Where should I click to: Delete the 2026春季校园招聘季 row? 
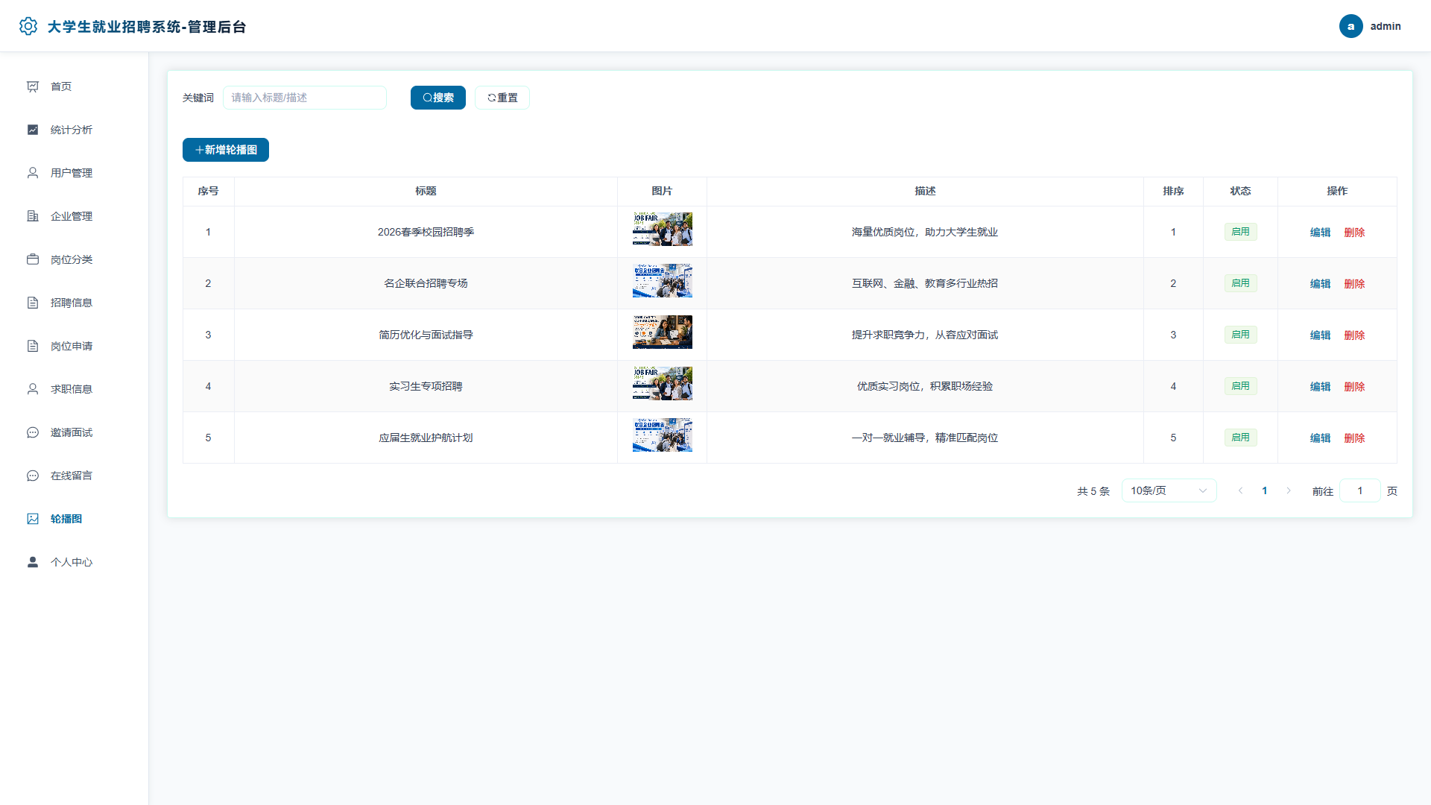1354,233
